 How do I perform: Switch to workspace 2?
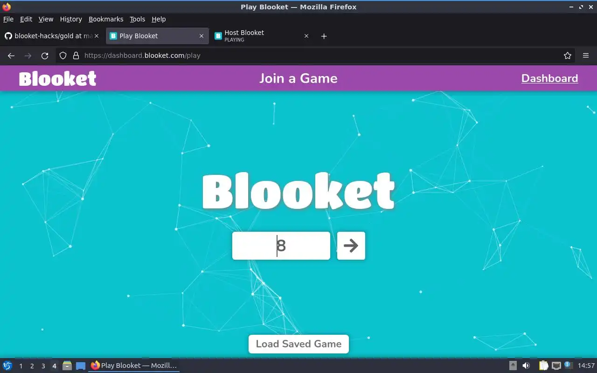tap(32, 366)
